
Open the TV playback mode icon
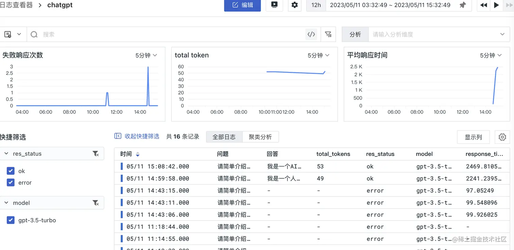tap(274, 5)
